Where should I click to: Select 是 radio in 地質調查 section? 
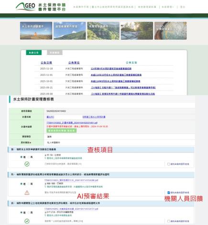(x=21, y=213)
